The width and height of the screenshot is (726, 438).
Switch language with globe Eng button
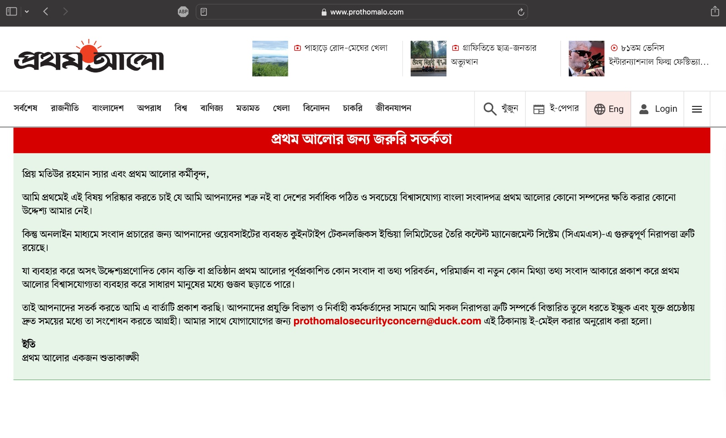coord(608,109)
